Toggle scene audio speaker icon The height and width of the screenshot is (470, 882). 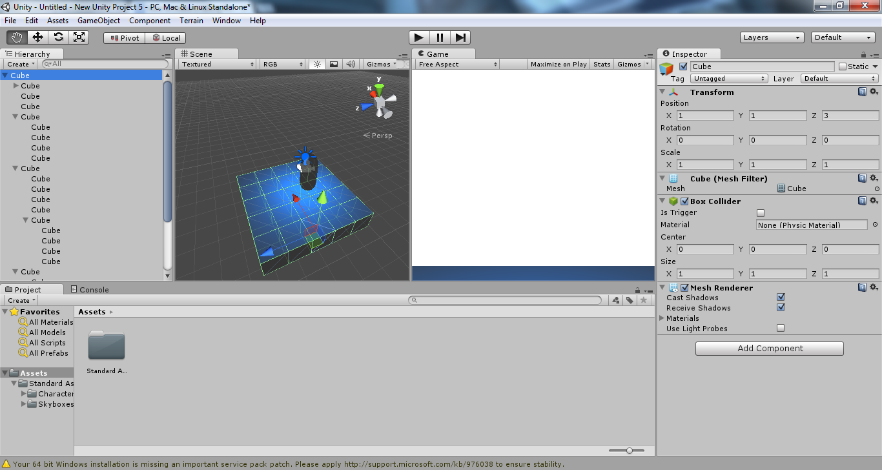(x=350, y=65)
